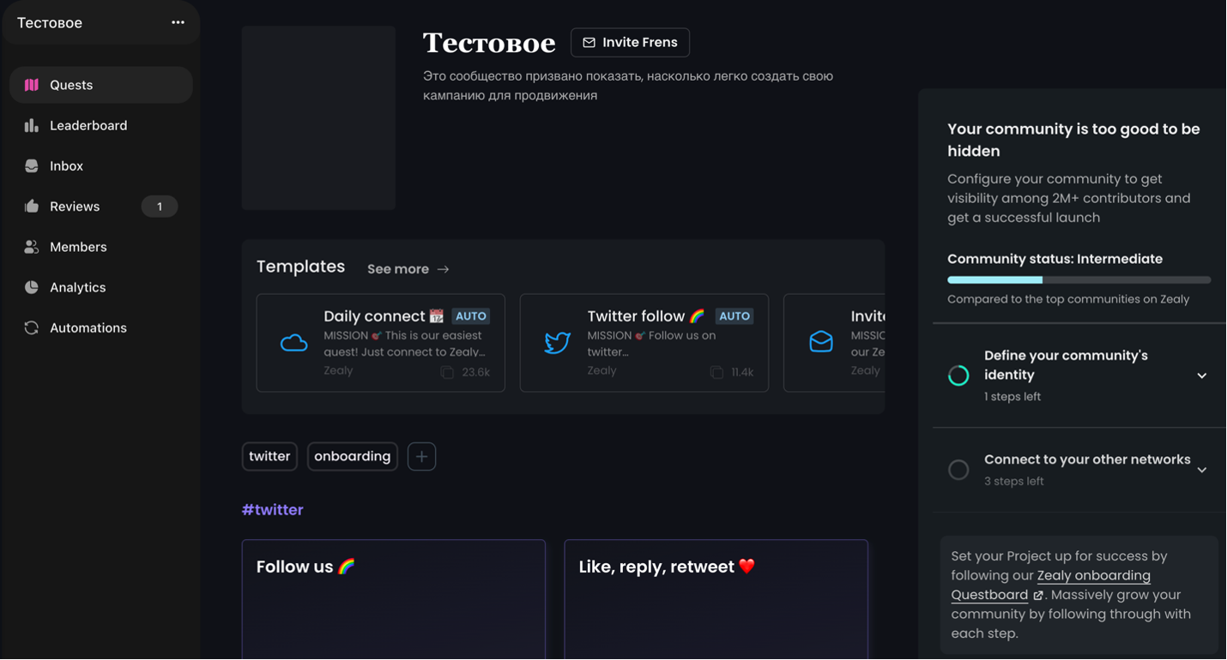Click the external link icon after Questboard

[1038, 595]
